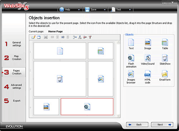Select the Images browser object icon

[131, 74]
